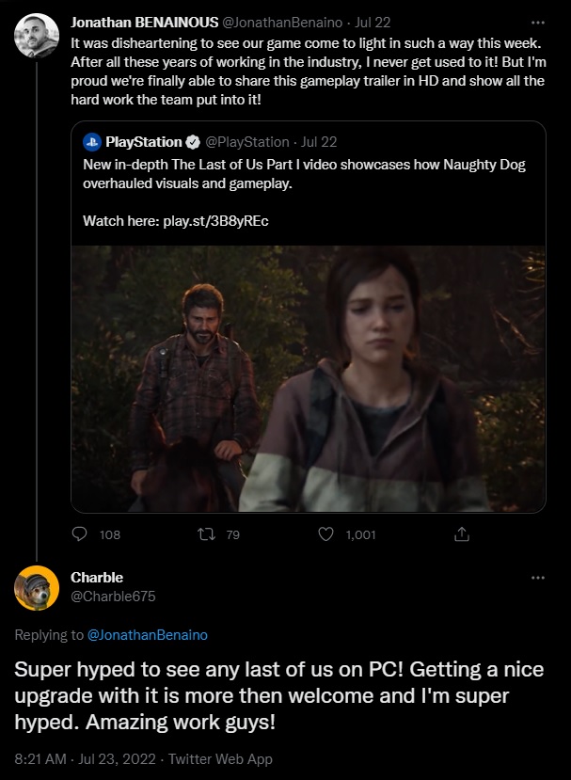571x780 pixels.
Task: Open the play.st/3B8yREc link
Action: pos(216,221)
